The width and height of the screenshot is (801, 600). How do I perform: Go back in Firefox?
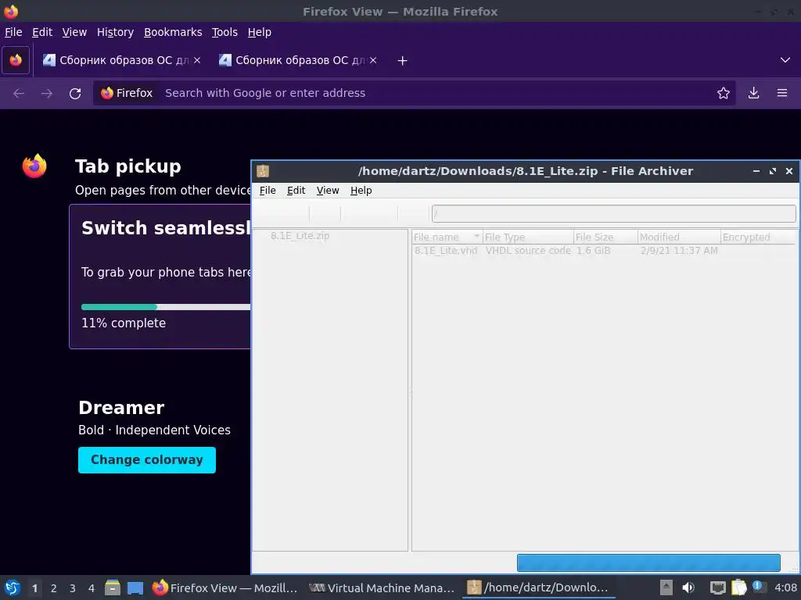[x=19, y=94]
